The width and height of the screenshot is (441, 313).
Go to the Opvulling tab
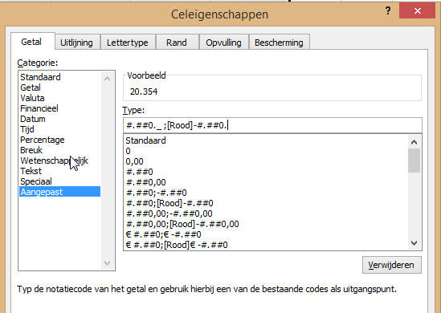point(223,43)
